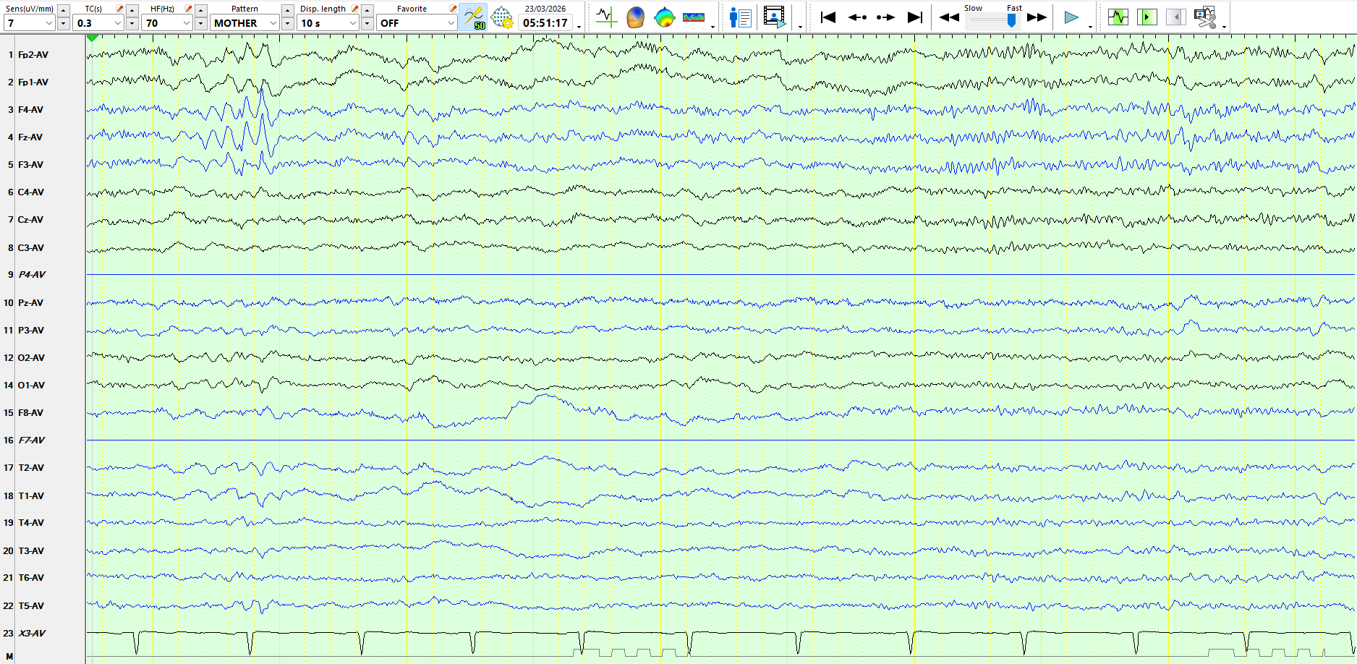The width and height of the screenshot is (1357, 664).
Task: Step the Disp. length value up
Action: pos(367,10)
